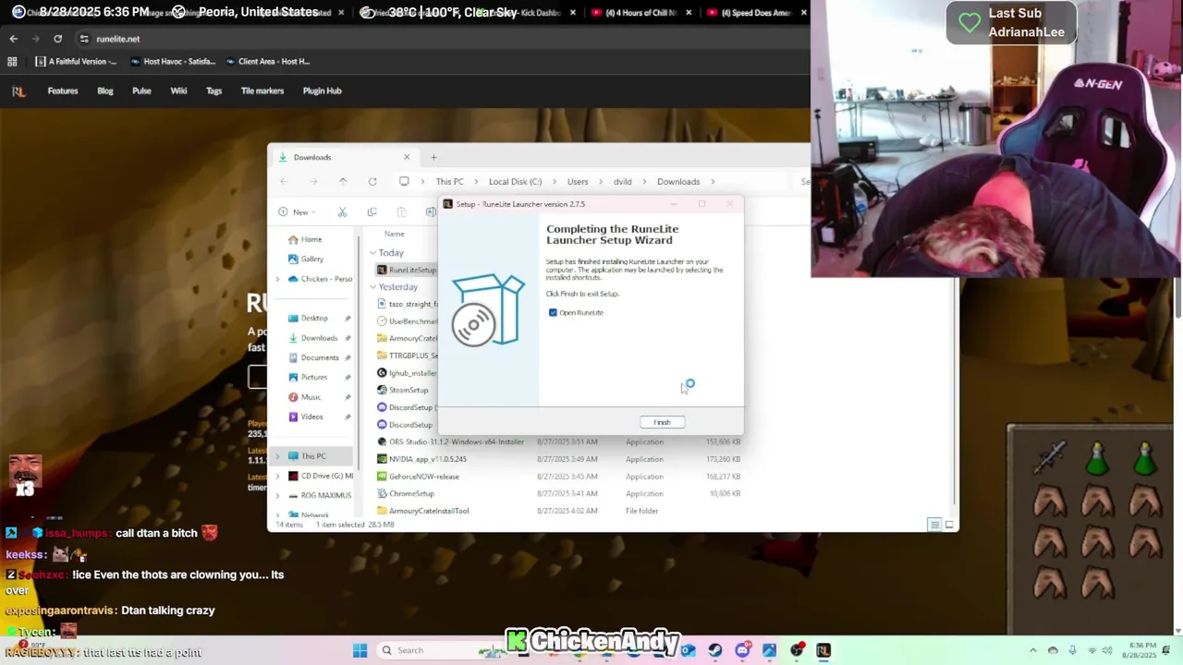
Task: Open RuneLite from the taskbar
Action: pos(823,650)
